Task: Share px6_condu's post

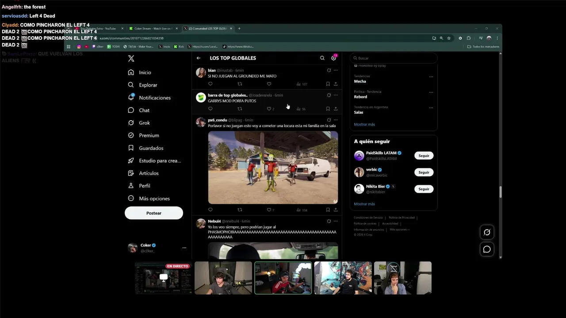Action: tap(336, 210)
